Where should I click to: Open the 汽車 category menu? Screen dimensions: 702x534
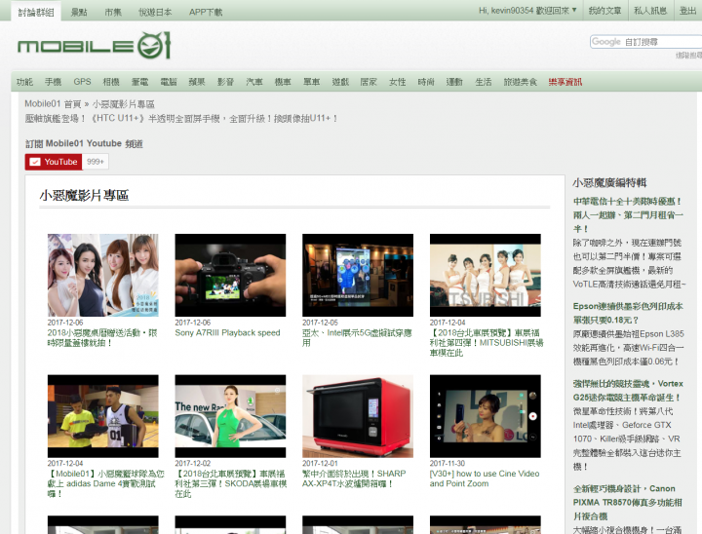(254, 82)
